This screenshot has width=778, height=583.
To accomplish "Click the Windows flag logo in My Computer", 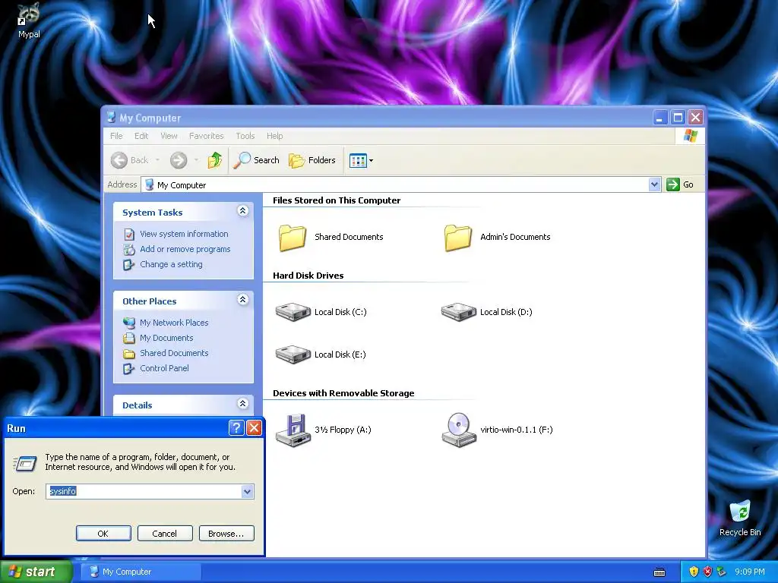I will click(x=690, y=136).
